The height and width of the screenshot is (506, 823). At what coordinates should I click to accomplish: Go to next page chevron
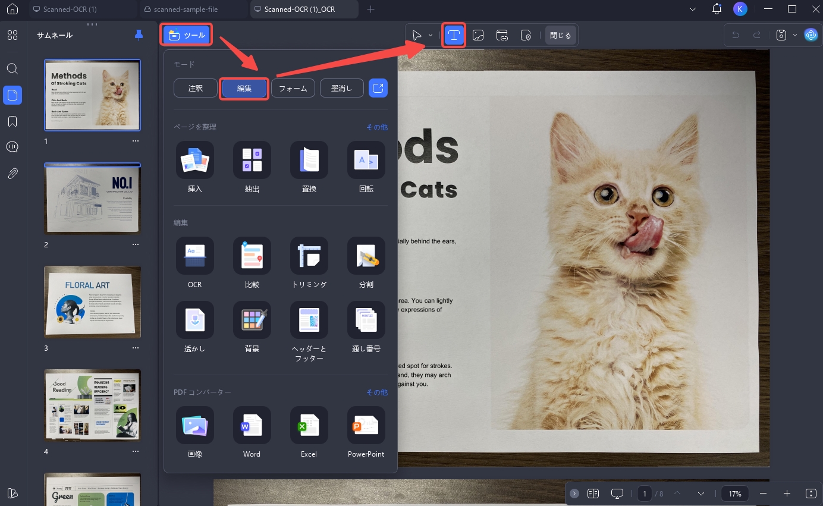[701, 494]
